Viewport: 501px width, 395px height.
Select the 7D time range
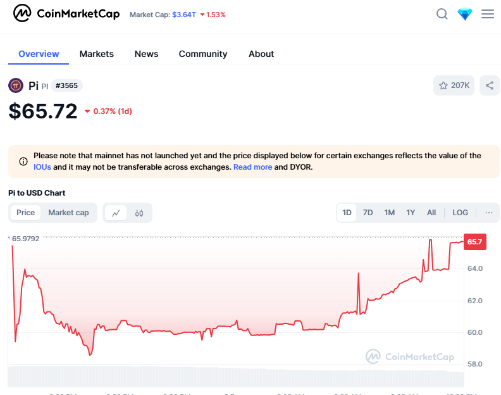click(x=368, y=213)
